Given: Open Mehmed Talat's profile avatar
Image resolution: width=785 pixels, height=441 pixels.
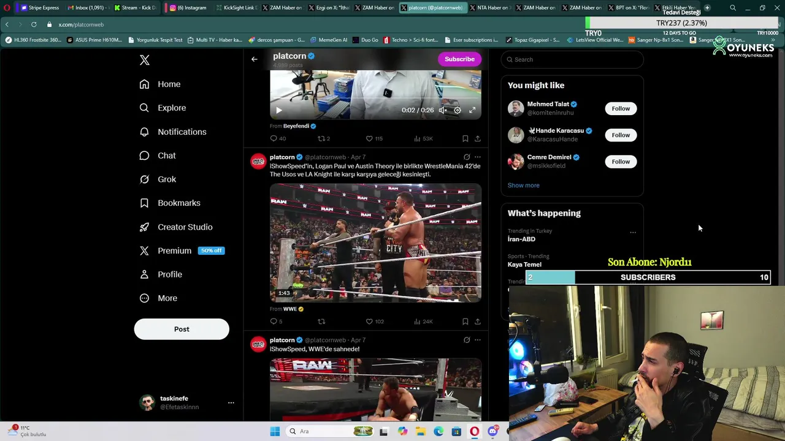Looking at the screenshot, I should [x=516, y=108].
